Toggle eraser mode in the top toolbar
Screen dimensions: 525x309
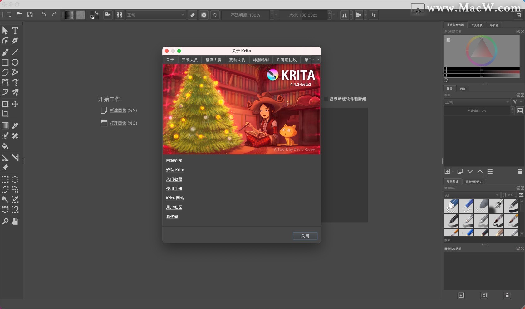pyautogui.click(x=193, y=15)
